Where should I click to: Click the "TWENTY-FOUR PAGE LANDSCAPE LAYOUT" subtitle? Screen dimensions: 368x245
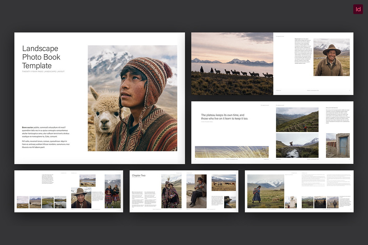click(x=43, y=71)
